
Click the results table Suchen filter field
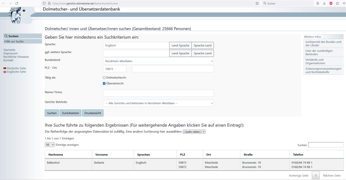click(x=326, y=145)
